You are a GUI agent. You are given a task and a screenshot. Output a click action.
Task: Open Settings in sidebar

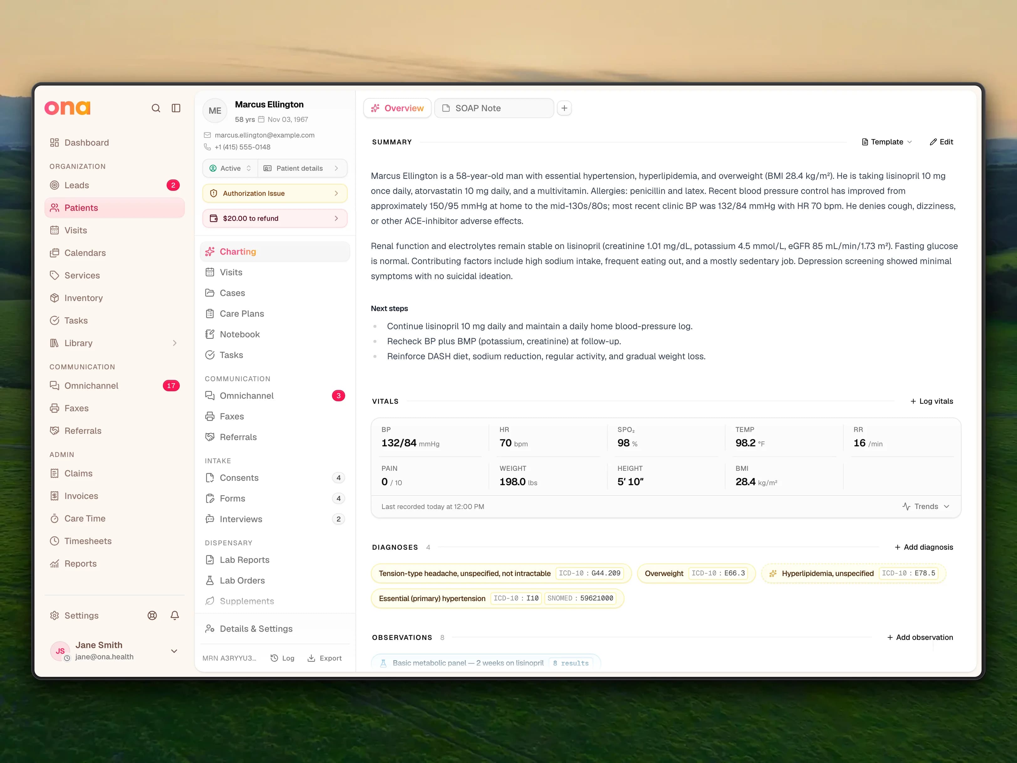[75, 615]
